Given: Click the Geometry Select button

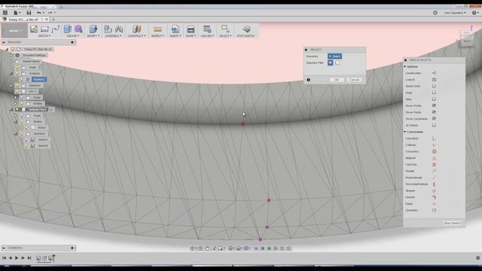Looking at the screenshot, I should (334, 56).
